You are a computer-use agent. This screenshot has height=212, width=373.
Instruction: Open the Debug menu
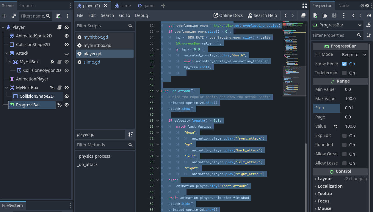(141, 15)
